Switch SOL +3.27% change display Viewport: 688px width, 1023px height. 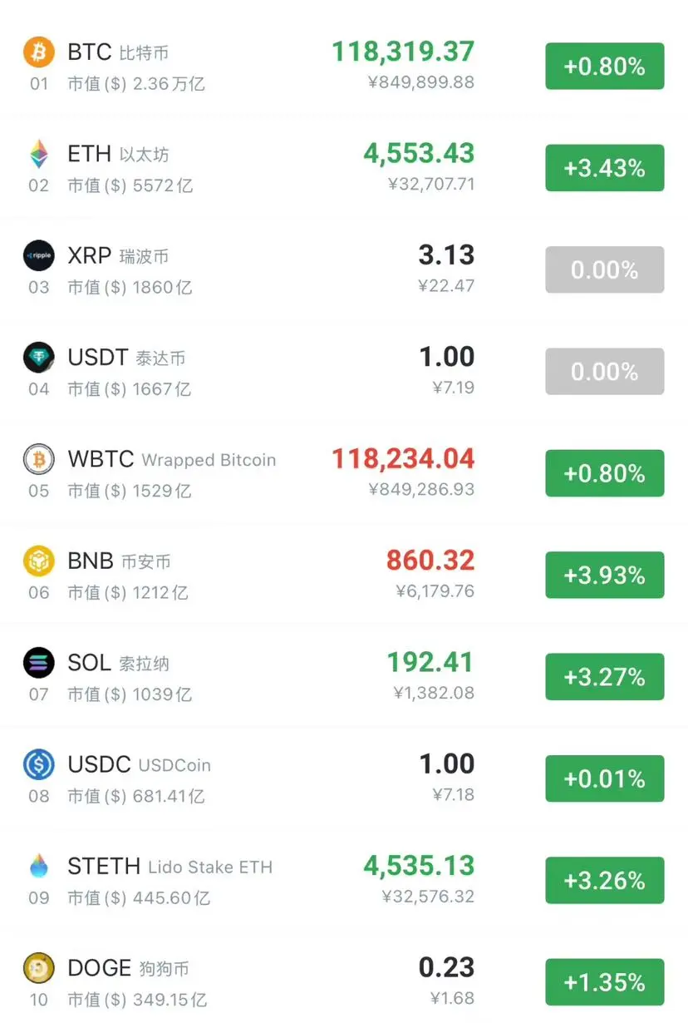pyautogui.click(x=605, y=677)
